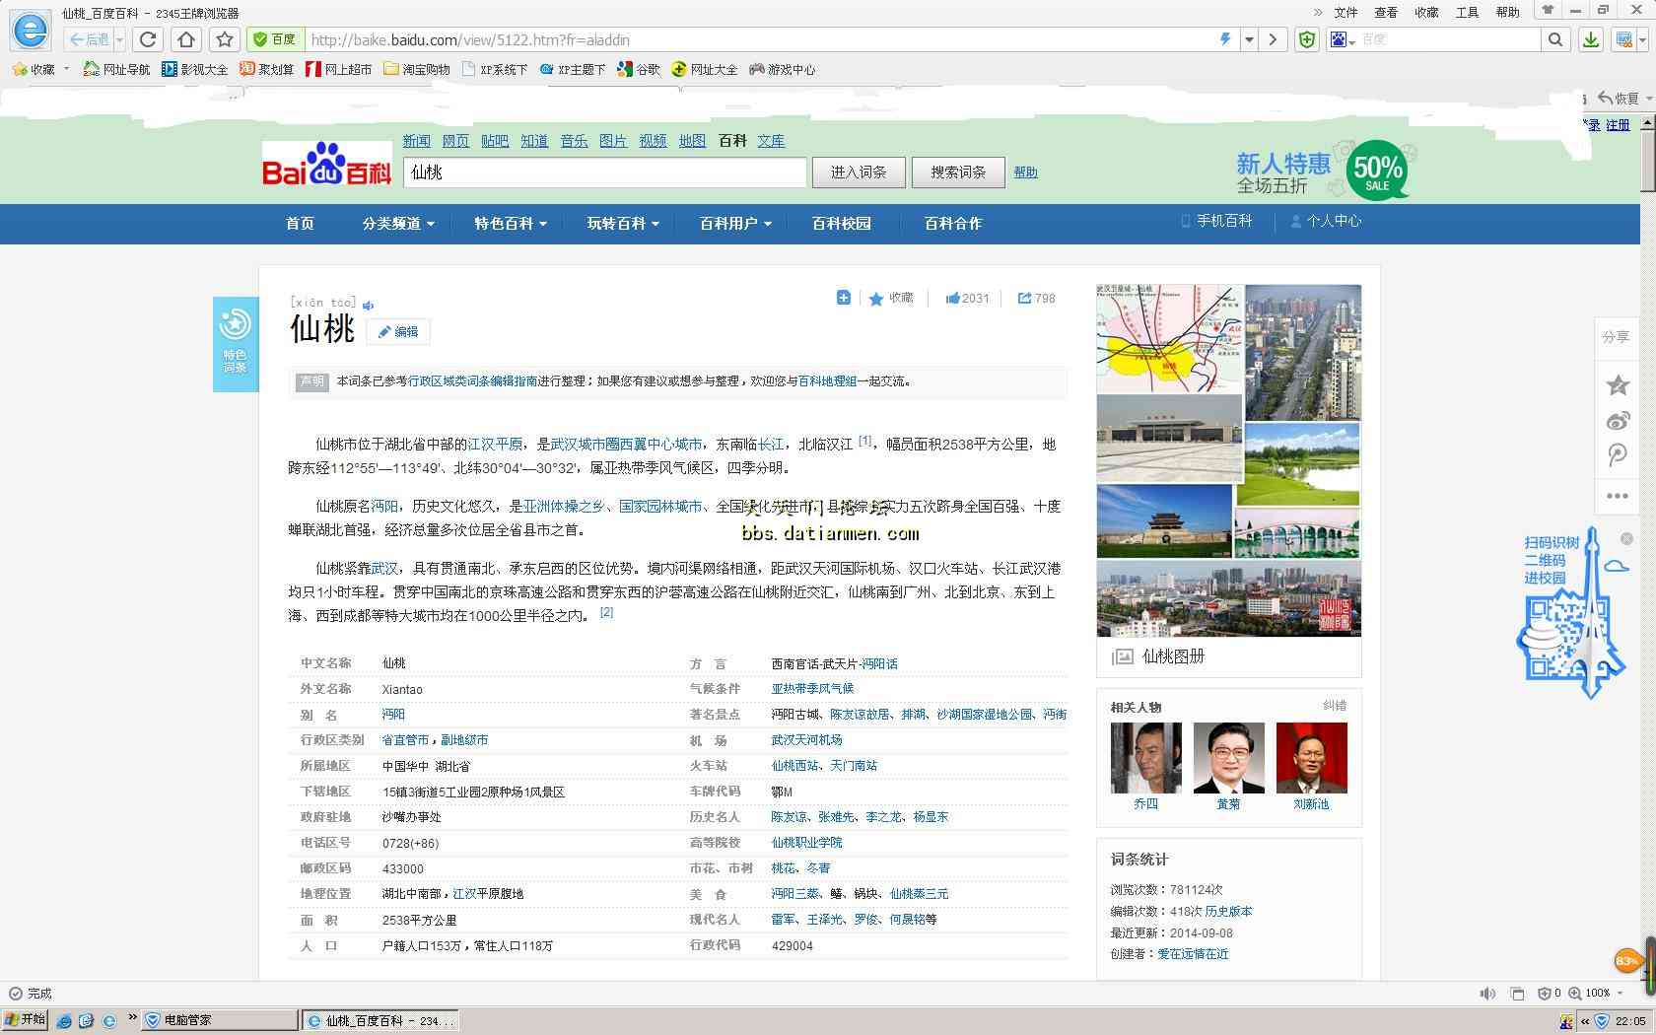The width and height of the screenshot is (1656, 1035).
Task: Click the Weibo share icon in right sidebar
Action: coord(1618,421)
